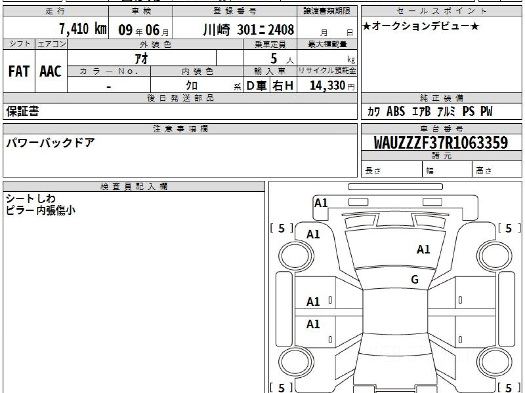Click the パワーバックドア note text

[x=50, y=143]
